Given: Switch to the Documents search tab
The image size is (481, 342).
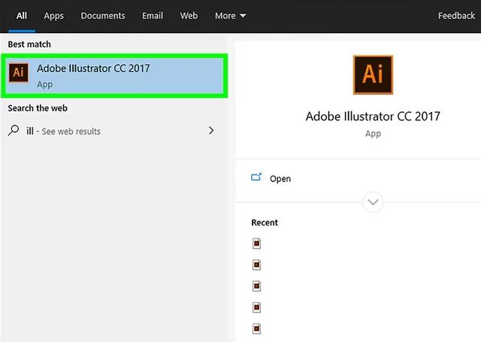Looking at the screenshot, I should coord(103,16).
